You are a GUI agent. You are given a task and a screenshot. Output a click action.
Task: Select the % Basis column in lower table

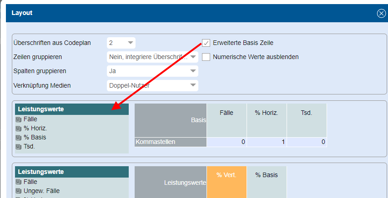pos(266,175)
